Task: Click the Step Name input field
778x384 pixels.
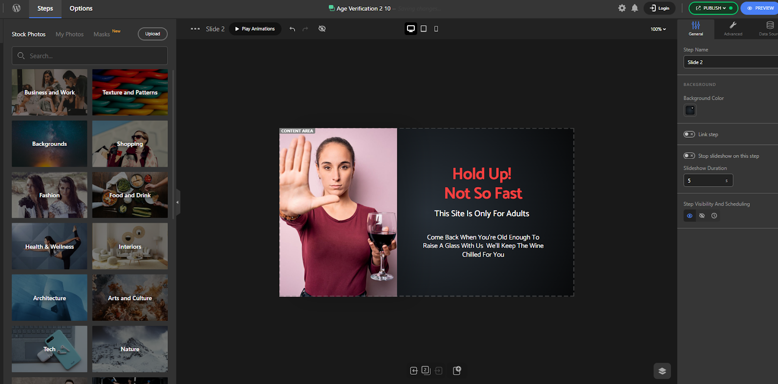Action: (730, 62)
